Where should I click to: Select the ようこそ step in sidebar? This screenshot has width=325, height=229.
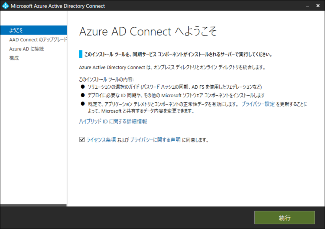coord(34,30)
